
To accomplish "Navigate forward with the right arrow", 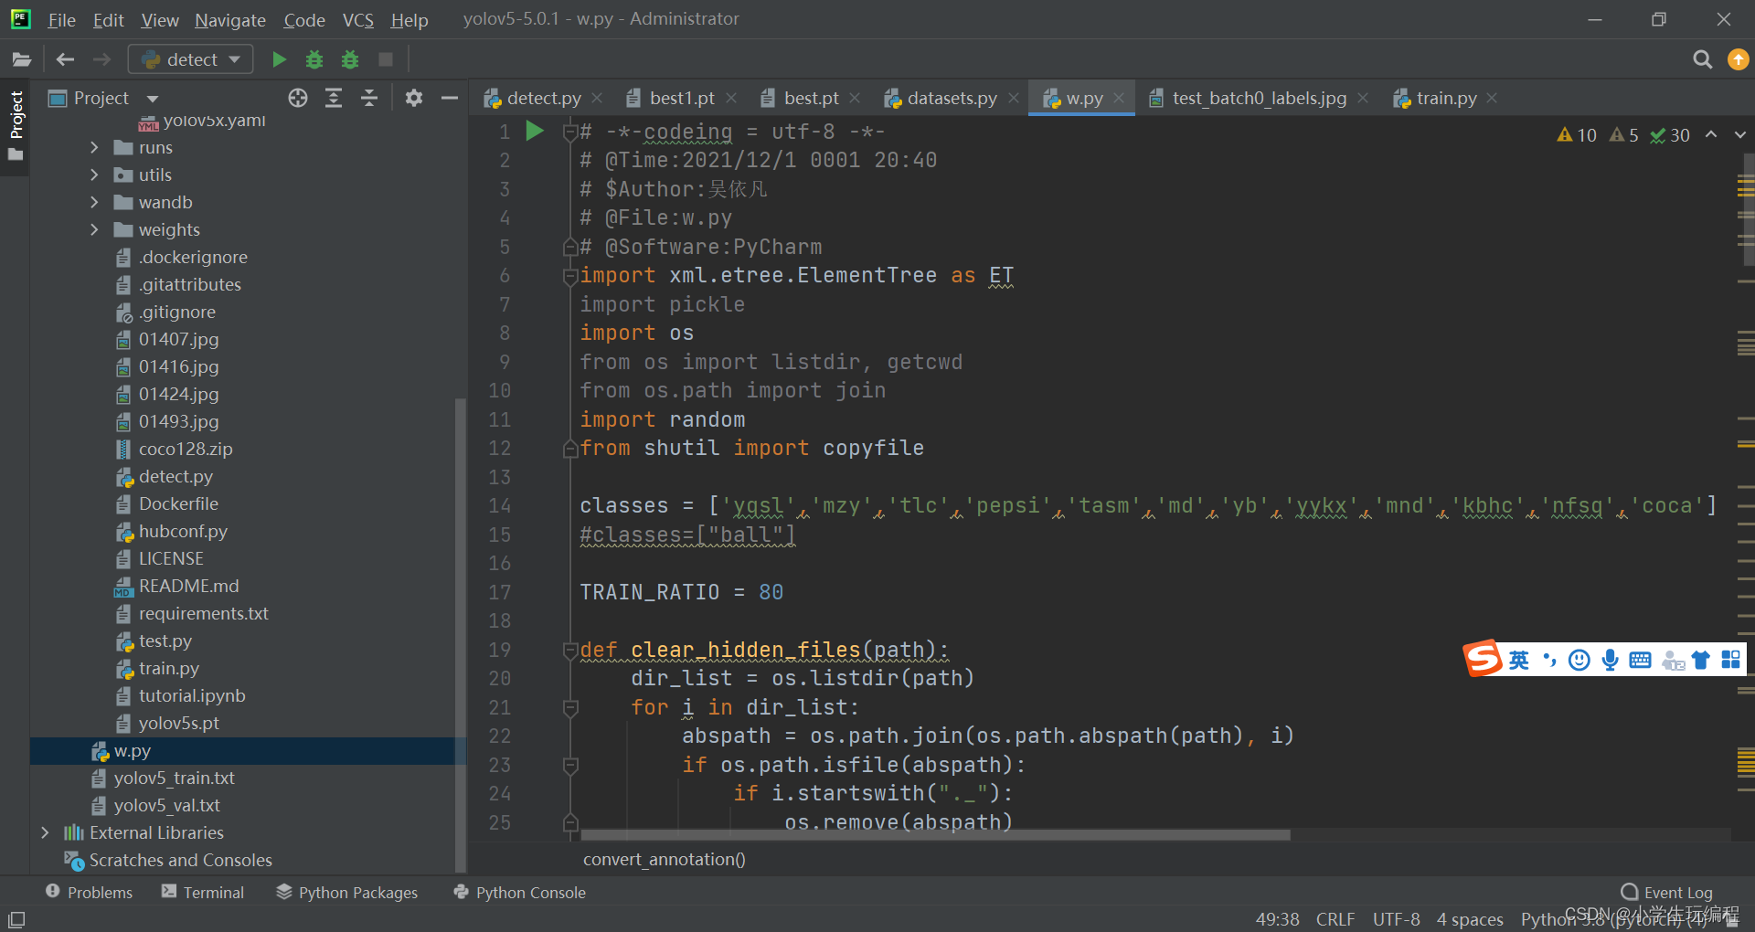I will (x=101, y=59).
